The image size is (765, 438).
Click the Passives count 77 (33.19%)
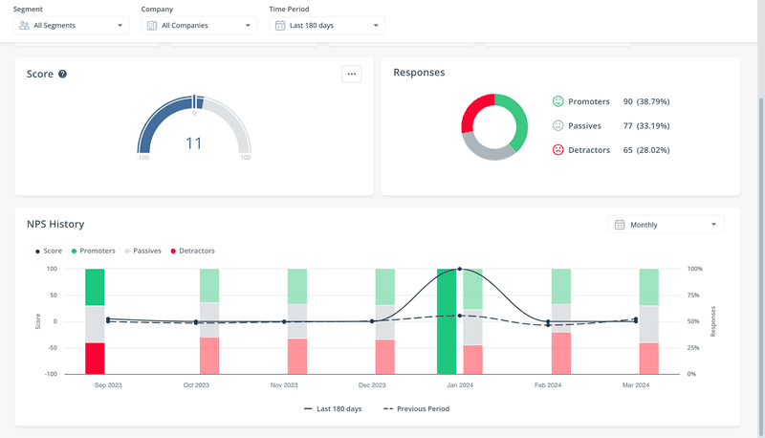coord(646,126)
